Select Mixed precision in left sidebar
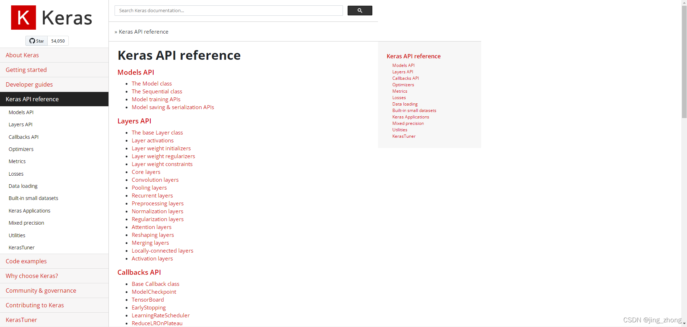This screenshot has height=327, width=687. tap(26, 223)
